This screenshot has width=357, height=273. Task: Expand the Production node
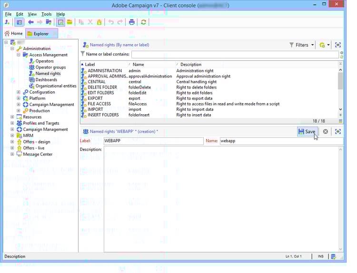19,110
